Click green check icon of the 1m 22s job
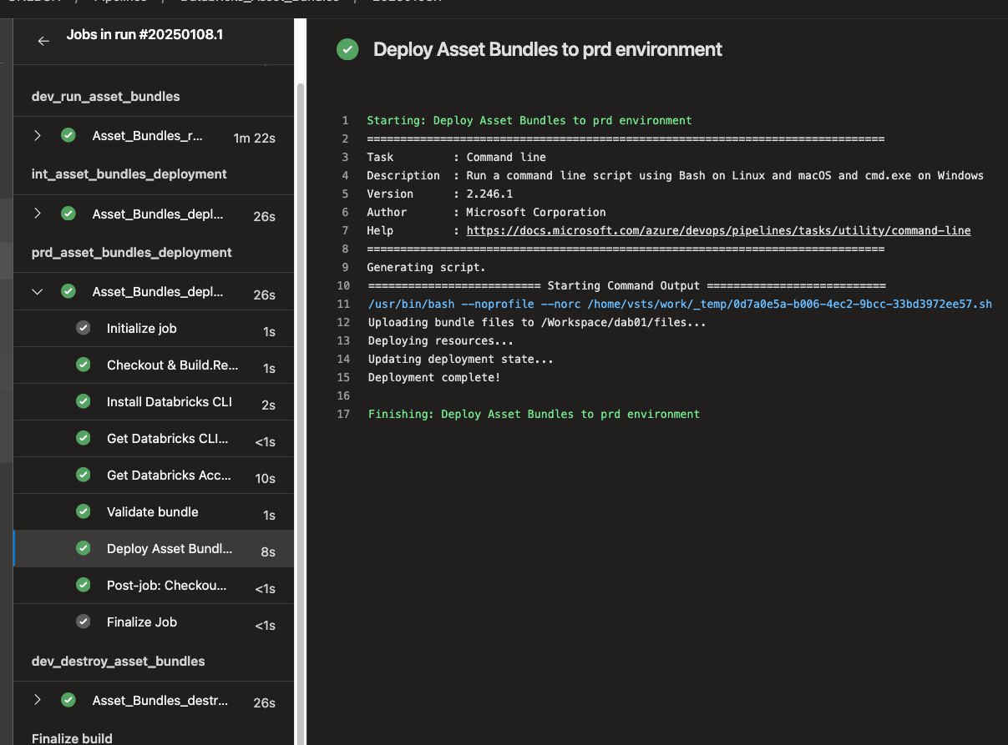The height and width of the screenshot is (745, 1008). [x=68, y=136]
